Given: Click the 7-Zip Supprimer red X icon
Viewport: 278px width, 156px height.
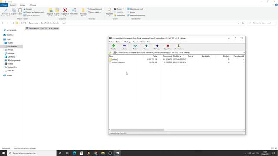Looking at the screenshot, I should 168,46.
